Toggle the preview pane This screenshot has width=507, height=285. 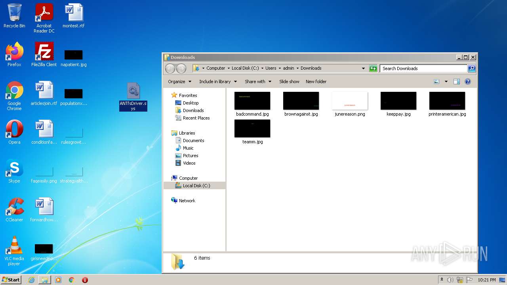click(x=457, y=82)
